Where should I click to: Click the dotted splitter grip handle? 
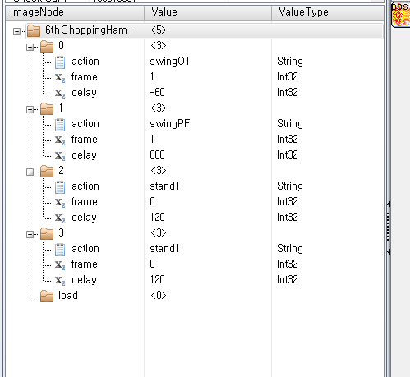[x=388, y=228]
